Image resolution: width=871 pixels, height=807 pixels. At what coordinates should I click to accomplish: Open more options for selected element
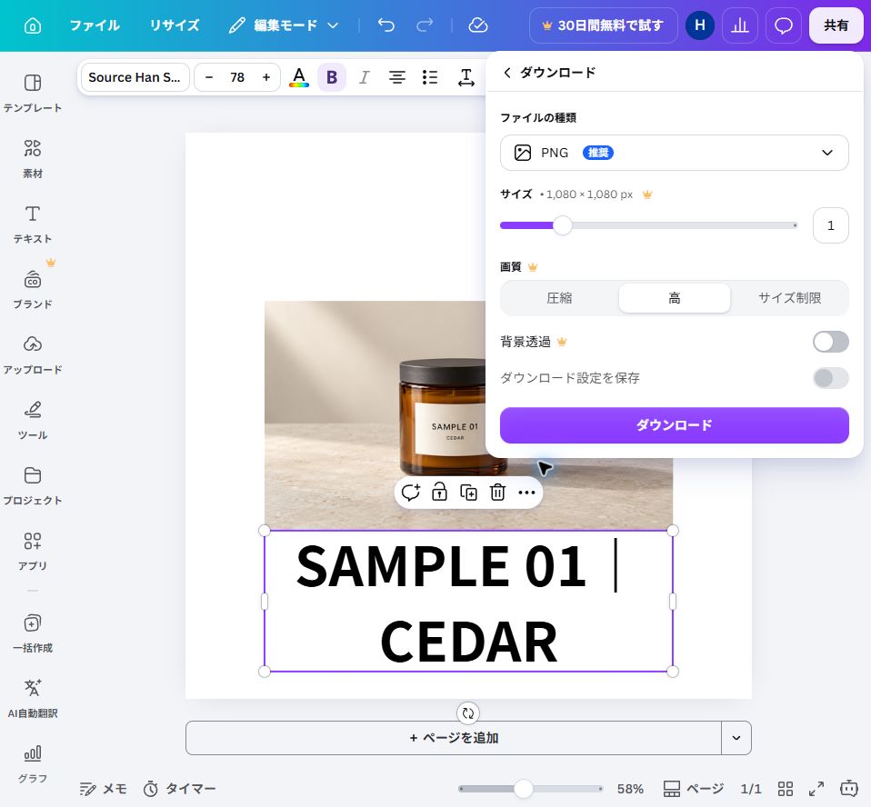pyautogui.click(x=526, y=492)
